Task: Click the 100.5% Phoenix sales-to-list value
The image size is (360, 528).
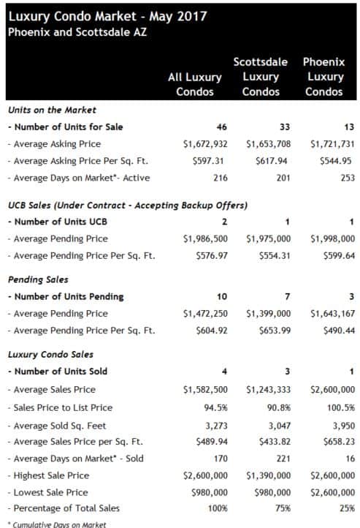Action: pyautogui.click(x=341, y=408)
